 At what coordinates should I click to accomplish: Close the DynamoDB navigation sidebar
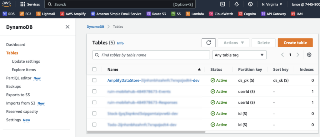(67, 27)
